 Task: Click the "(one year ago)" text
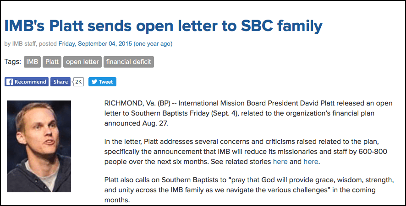153,44
